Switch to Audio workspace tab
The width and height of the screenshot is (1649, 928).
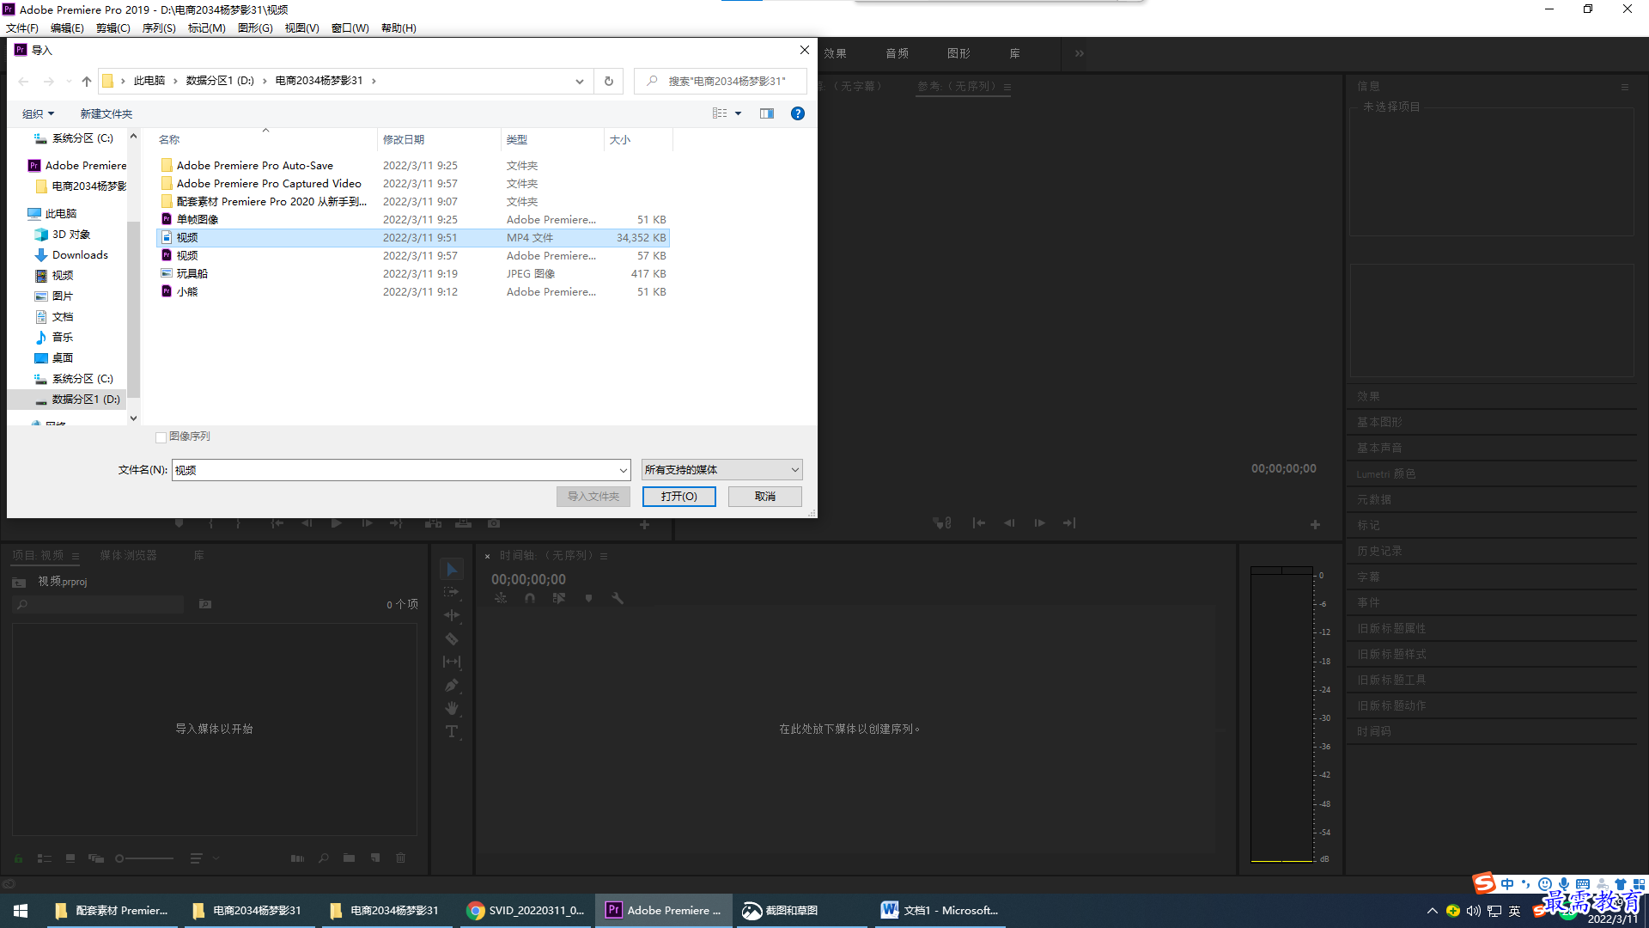click(x=898, y=53)
